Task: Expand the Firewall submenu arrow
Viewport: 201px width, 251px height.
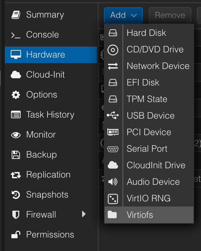Action: coord(84,214)
